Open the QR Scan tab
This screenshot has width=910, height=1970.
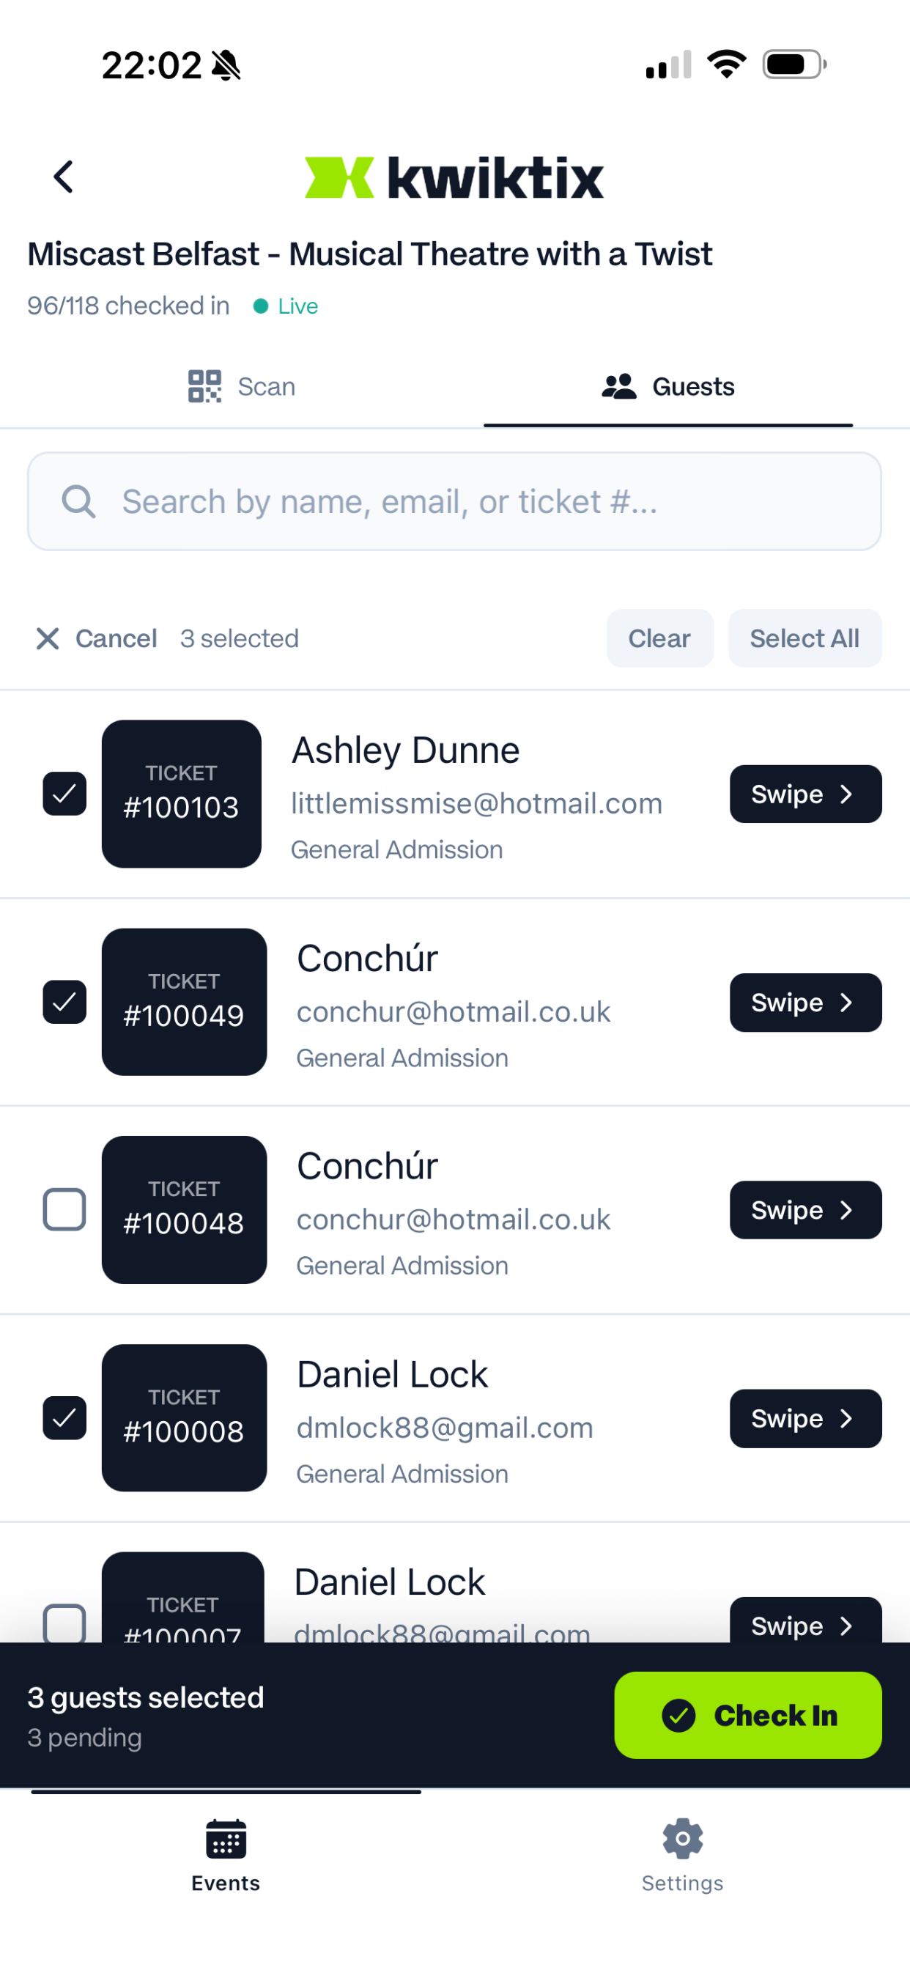(x=241, y=386)
